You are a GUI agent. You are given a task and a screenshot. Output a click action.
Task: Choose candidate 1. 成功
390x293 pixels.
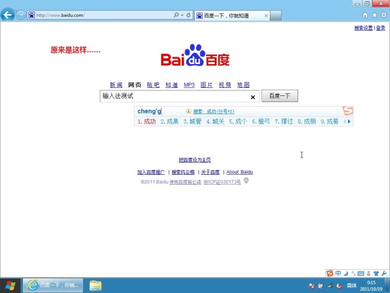tap(147, 122)
